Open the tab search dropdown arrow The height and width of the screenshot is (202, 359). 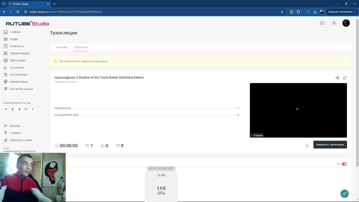(4, 4)
